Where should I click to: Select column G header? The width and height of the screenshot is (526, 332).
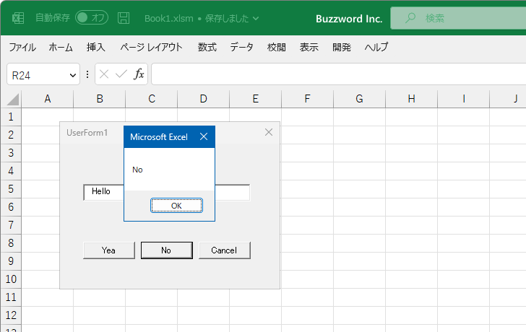point(359,99)
